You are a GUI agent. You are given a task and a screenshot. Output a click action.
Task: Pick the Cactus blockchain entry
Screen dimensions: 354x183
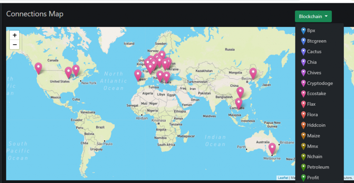[x=319, y=52]
